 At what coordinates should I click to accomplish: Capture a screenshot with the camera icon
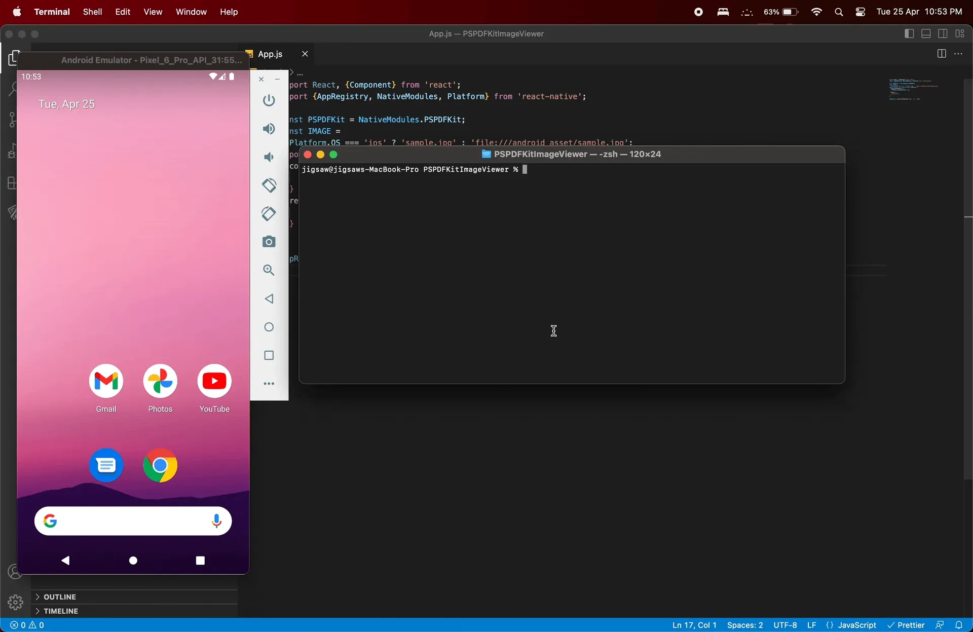(x=269, y=242)
